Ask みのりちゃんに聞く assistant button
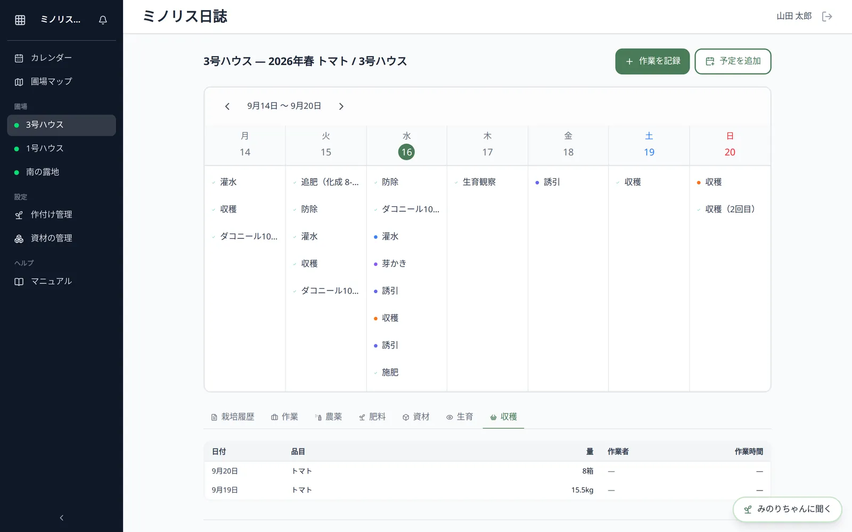852x532 pixels. point(787,509)
